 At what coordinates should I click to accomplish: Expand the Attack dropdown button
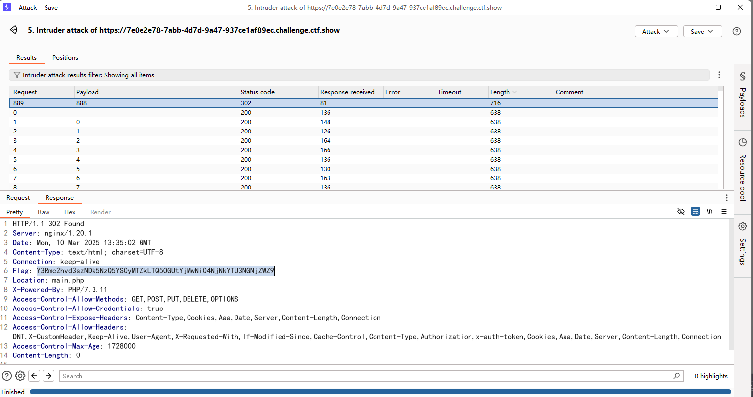tap(656, 31)
